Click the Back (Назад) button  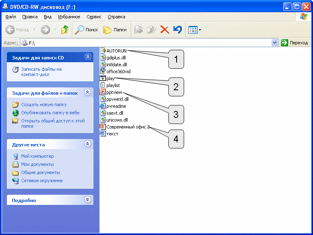(x=17, y=30)
